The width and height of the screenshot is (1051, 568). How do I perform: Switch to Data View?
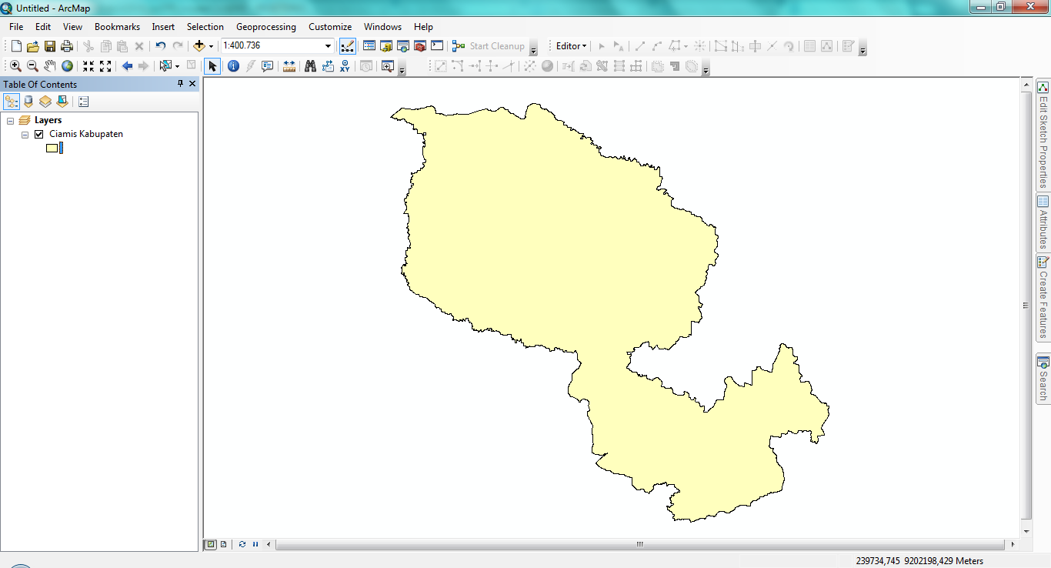[x=210, y=544]
